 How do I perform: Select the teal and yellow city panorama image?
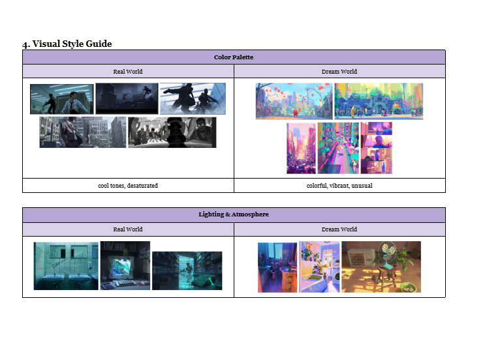(x=379, y=101)
